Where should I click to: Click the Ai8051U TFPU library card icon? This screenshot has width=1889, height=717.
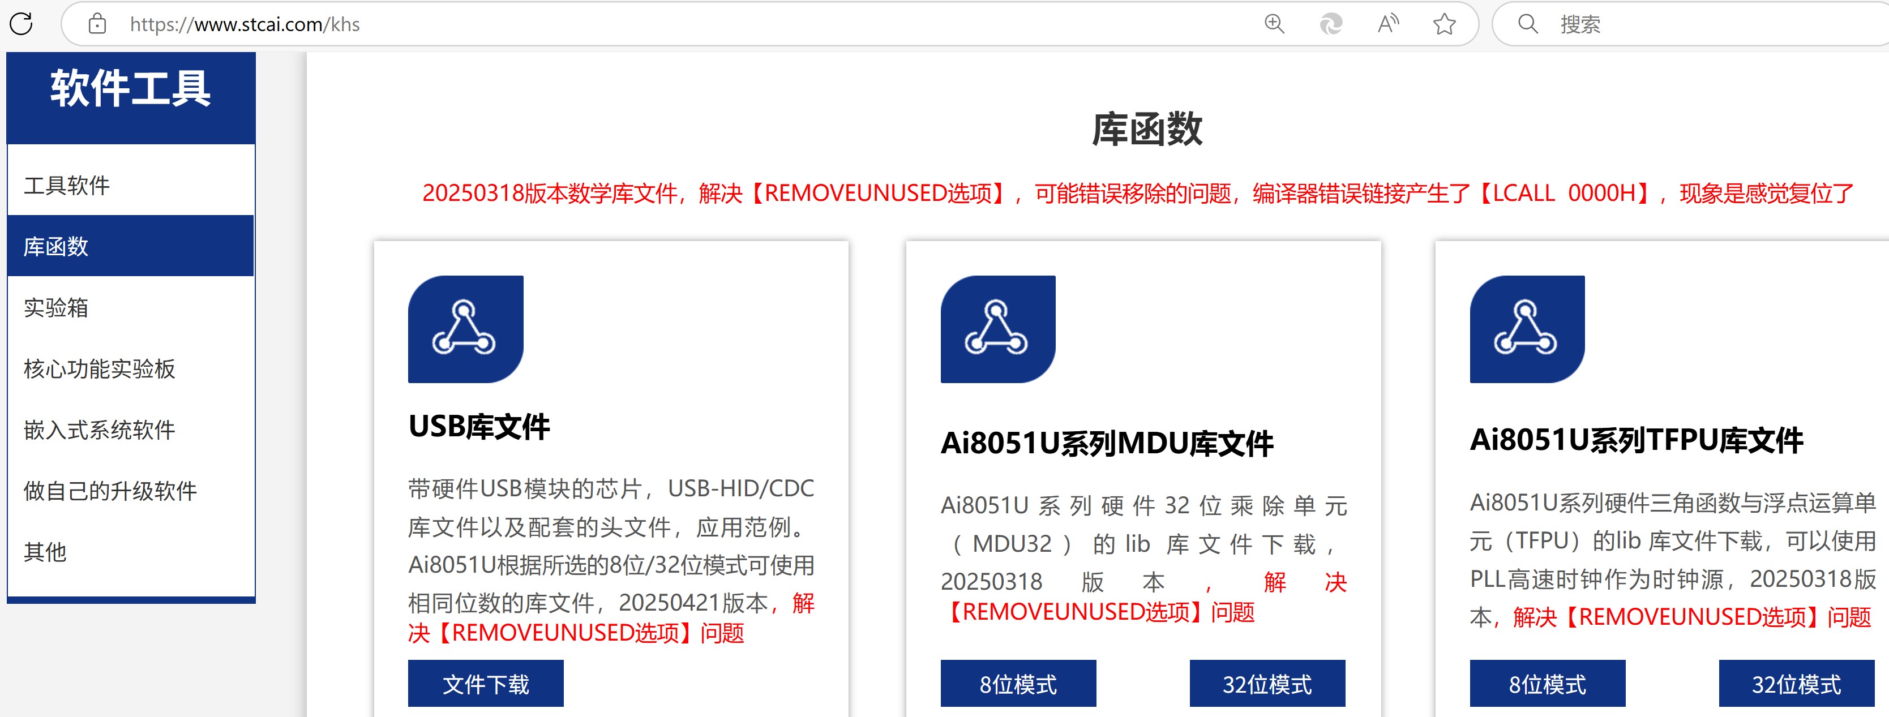pos(1527,329)
